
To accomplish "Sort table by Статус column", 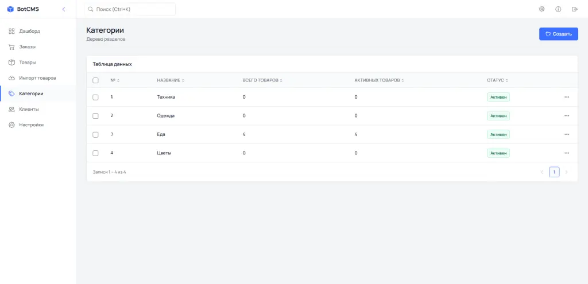I will pos(497,80).
